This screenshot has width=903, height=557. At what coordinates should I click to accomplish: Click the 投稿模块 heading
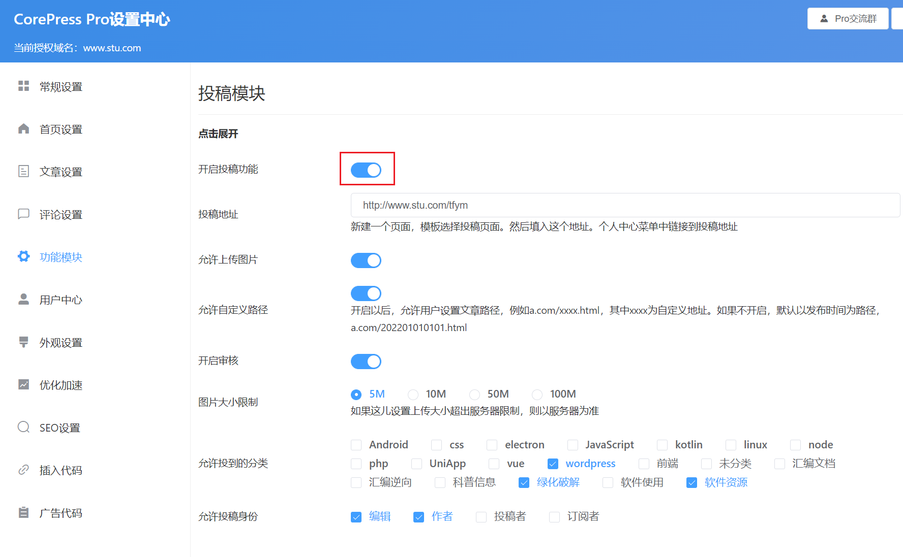pyautogui.click(x=232, y=93)
